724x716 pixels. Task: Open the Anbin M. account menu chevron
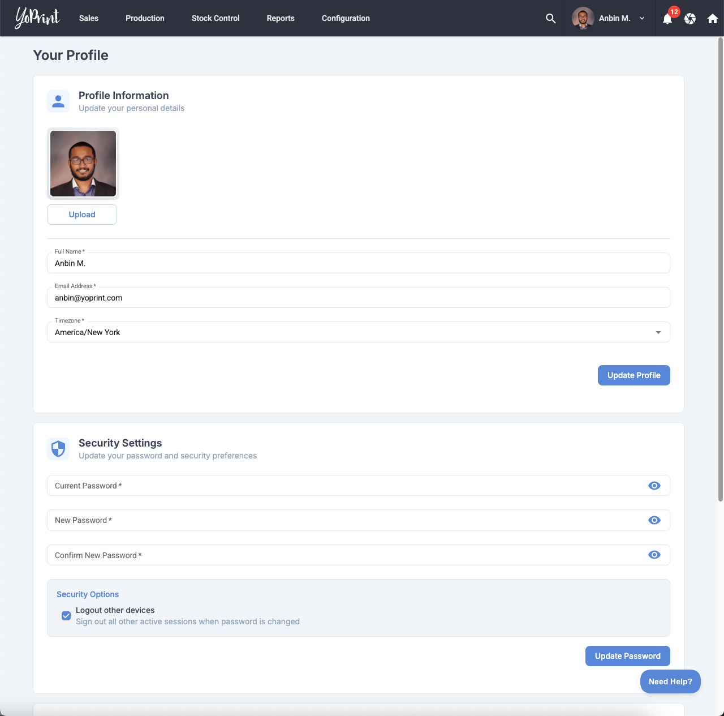click(642, 18)
